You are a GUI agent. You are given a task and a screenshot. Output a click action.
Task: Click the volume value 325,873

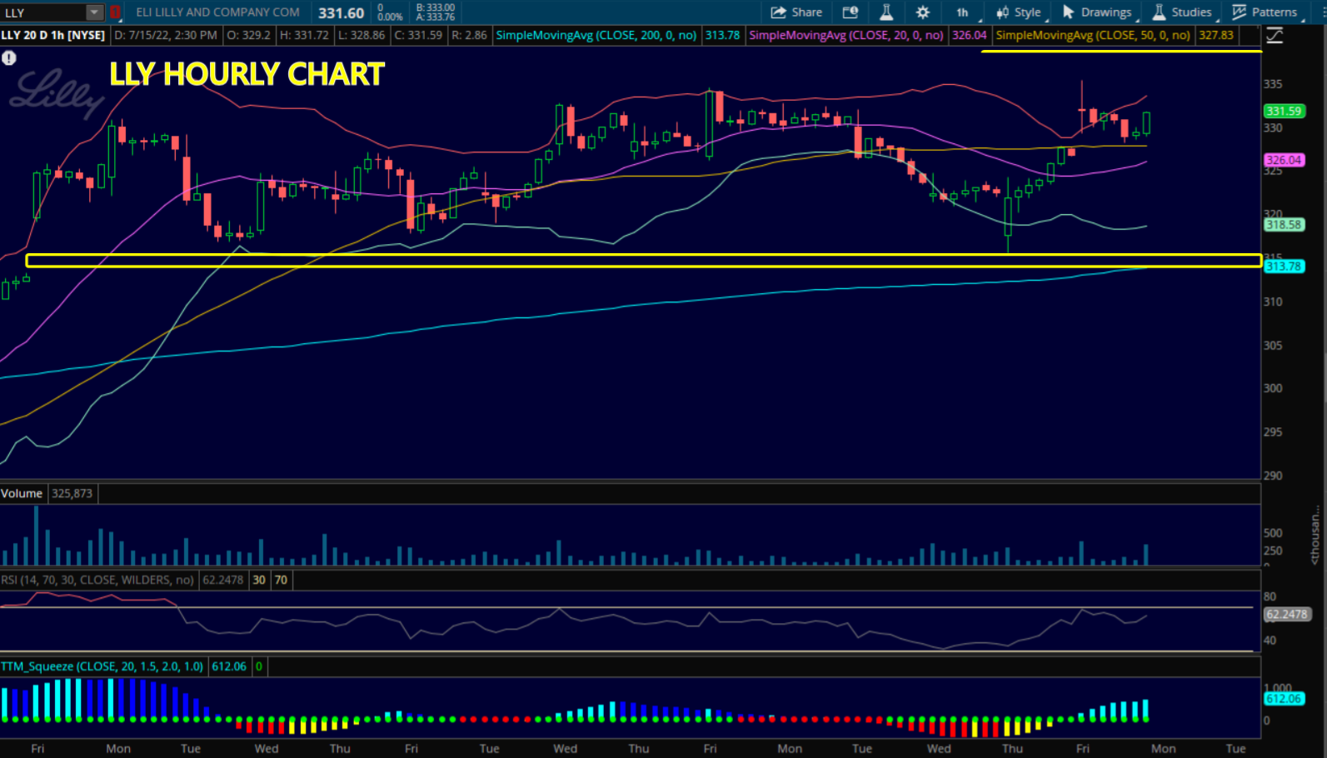click(x=72, y=493)
